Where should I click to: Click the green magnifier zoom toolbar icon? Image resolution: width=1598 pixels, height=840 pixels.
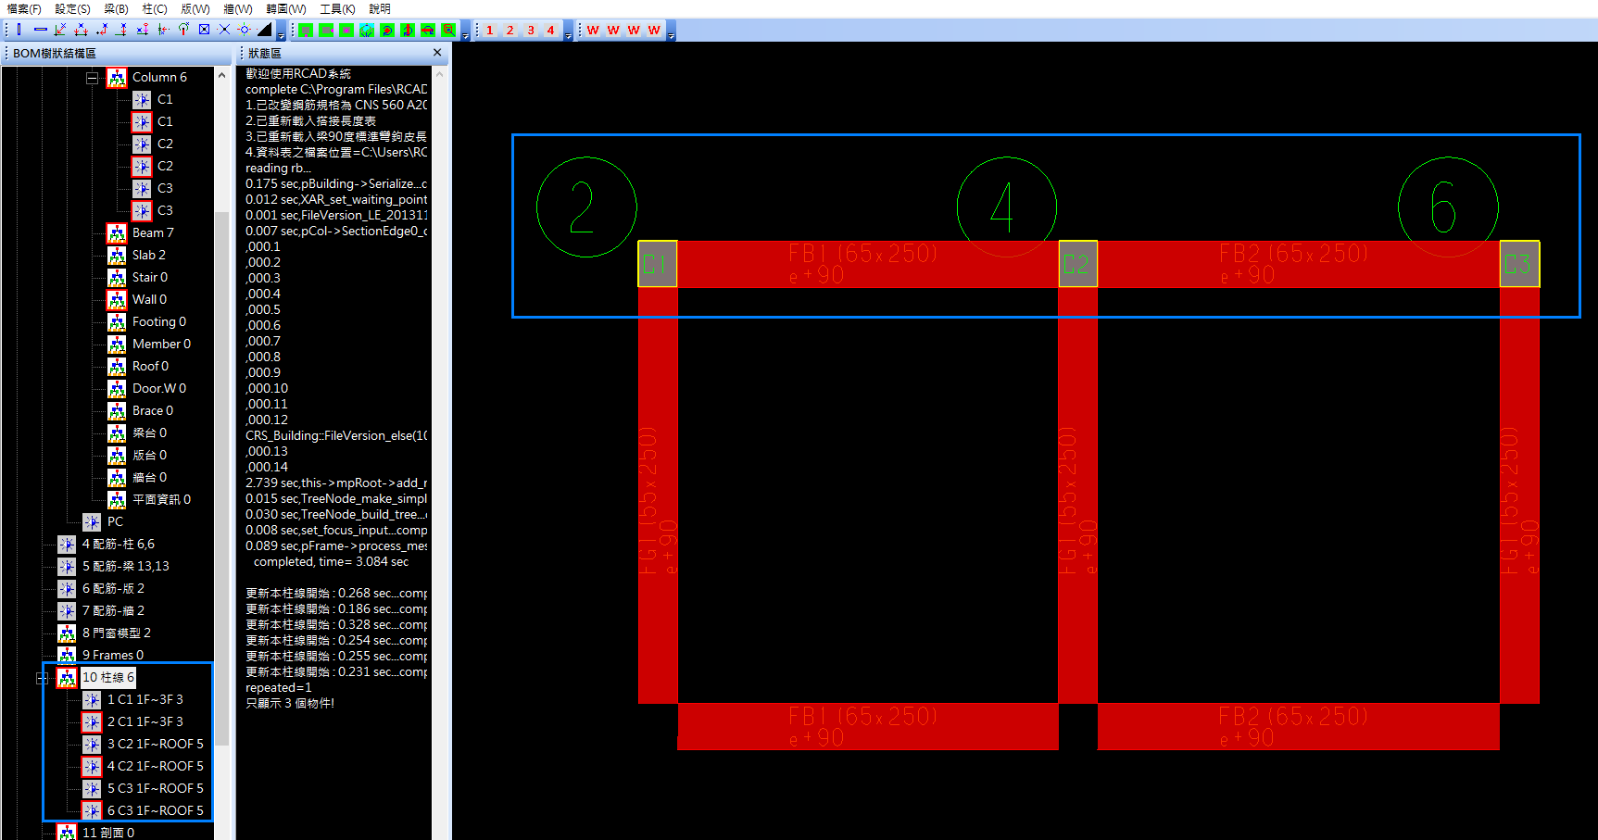click(x=448, y=31)
